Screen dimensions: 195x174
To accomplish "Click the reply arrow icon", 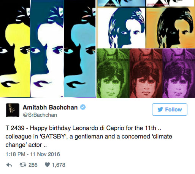I will click(x=9, y=165).
